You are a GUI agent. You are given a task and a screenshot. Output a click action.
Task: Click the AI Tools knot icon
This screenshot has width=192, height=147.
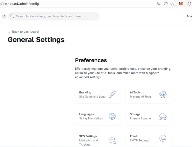point(163,94)
